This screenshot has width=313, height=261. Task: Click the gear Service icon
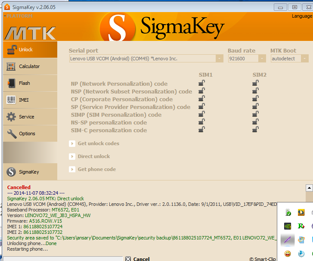click(11, 117)
